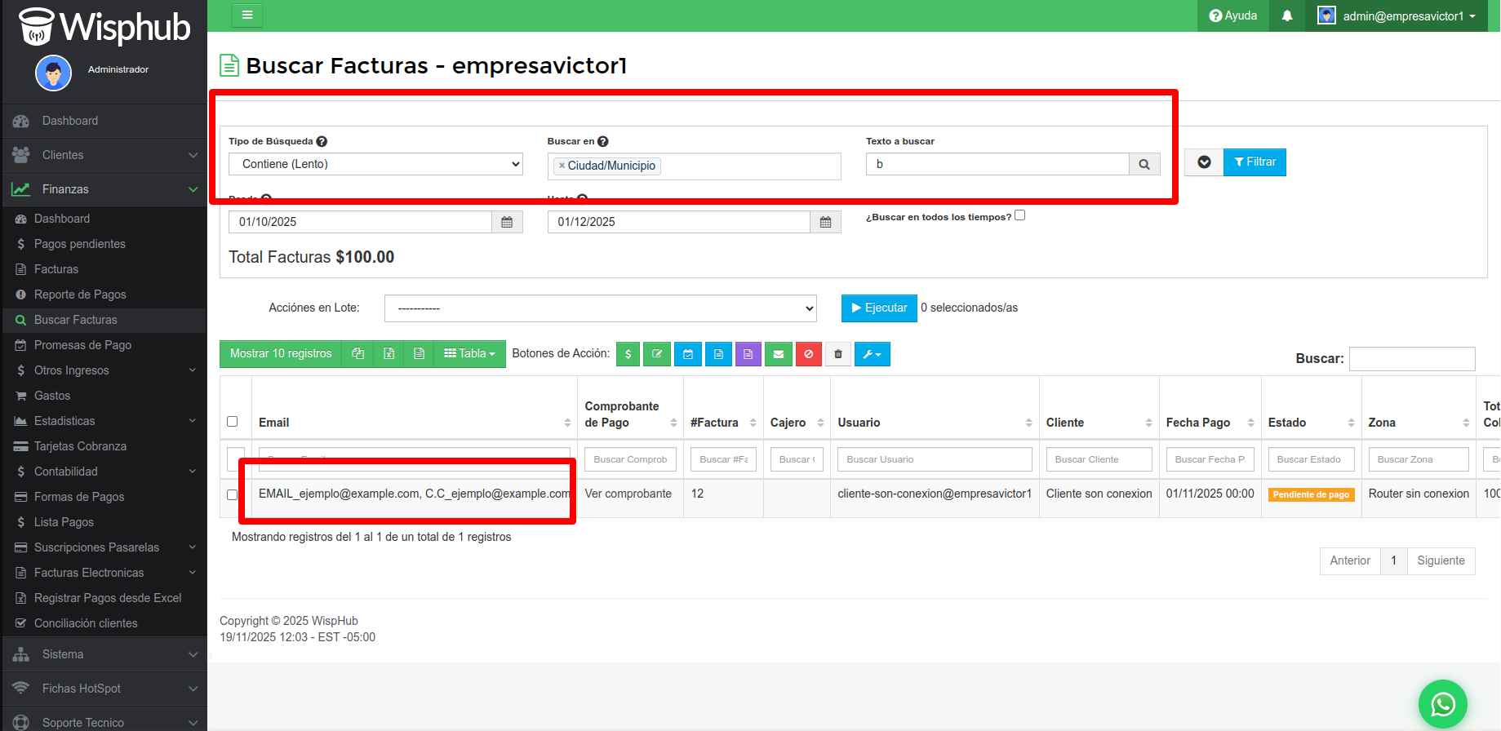Viewport: 1501px width, 731px height.
Task: Click the magnifier icon beside Texto a buscar
Action: pos(1144,165)
